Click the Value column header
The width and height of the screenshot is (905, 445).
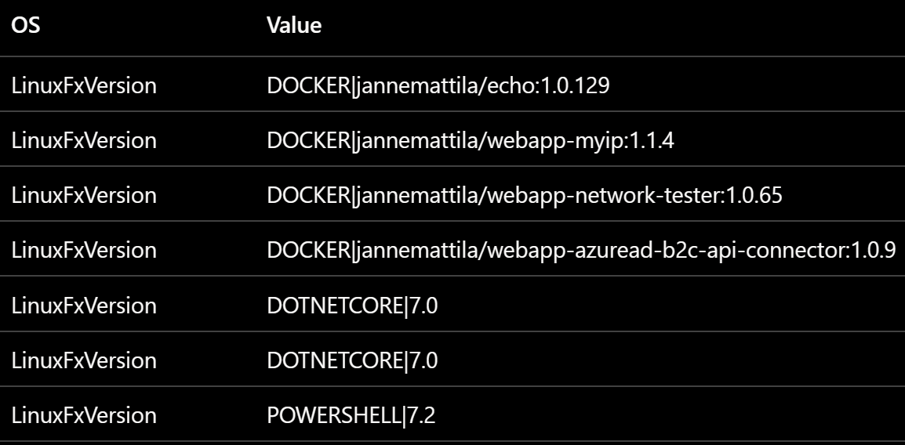click(294, 25)
